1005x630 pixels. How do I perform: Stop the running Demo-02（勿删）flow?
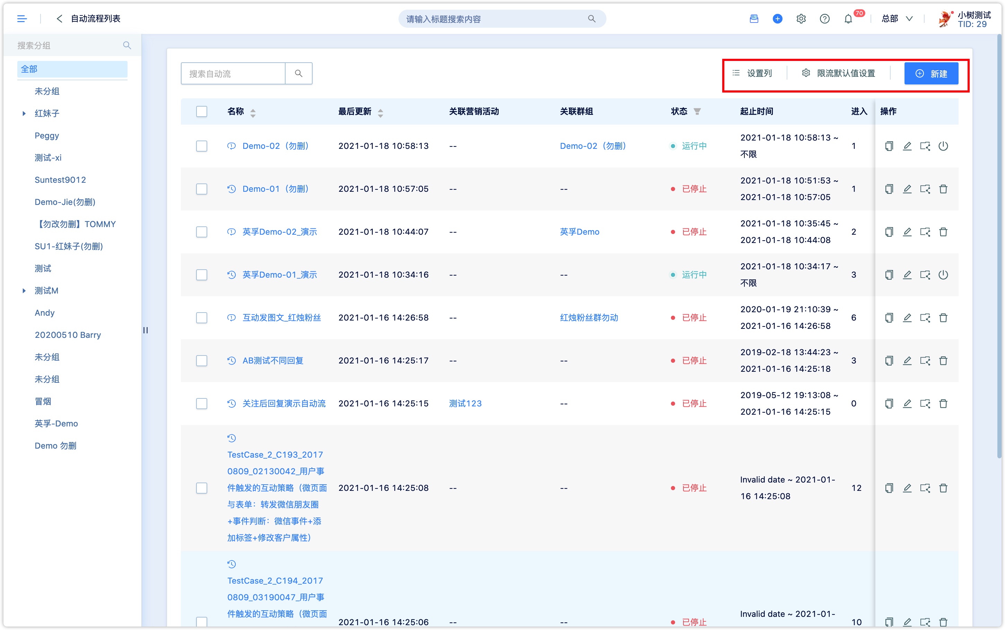point(943,146)
